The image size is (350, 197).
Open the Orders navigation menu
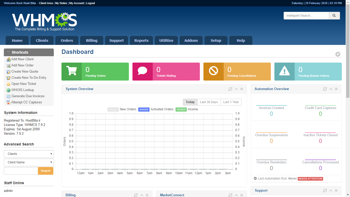pyautogui.click(x=67, y=41)
